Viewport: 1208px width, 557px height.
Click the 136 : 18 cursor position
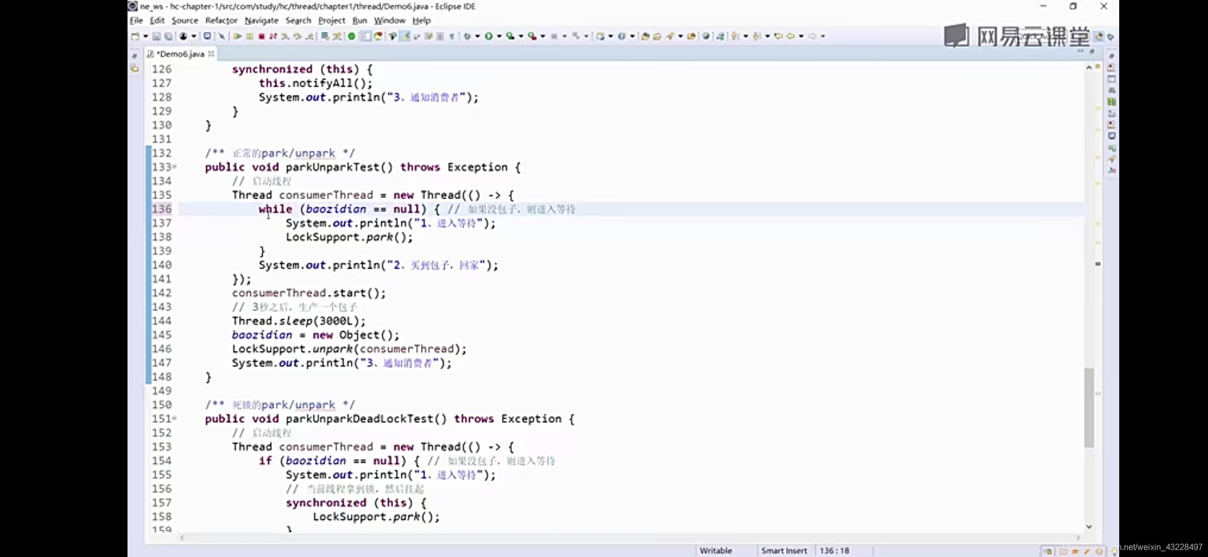pos(834,550)
